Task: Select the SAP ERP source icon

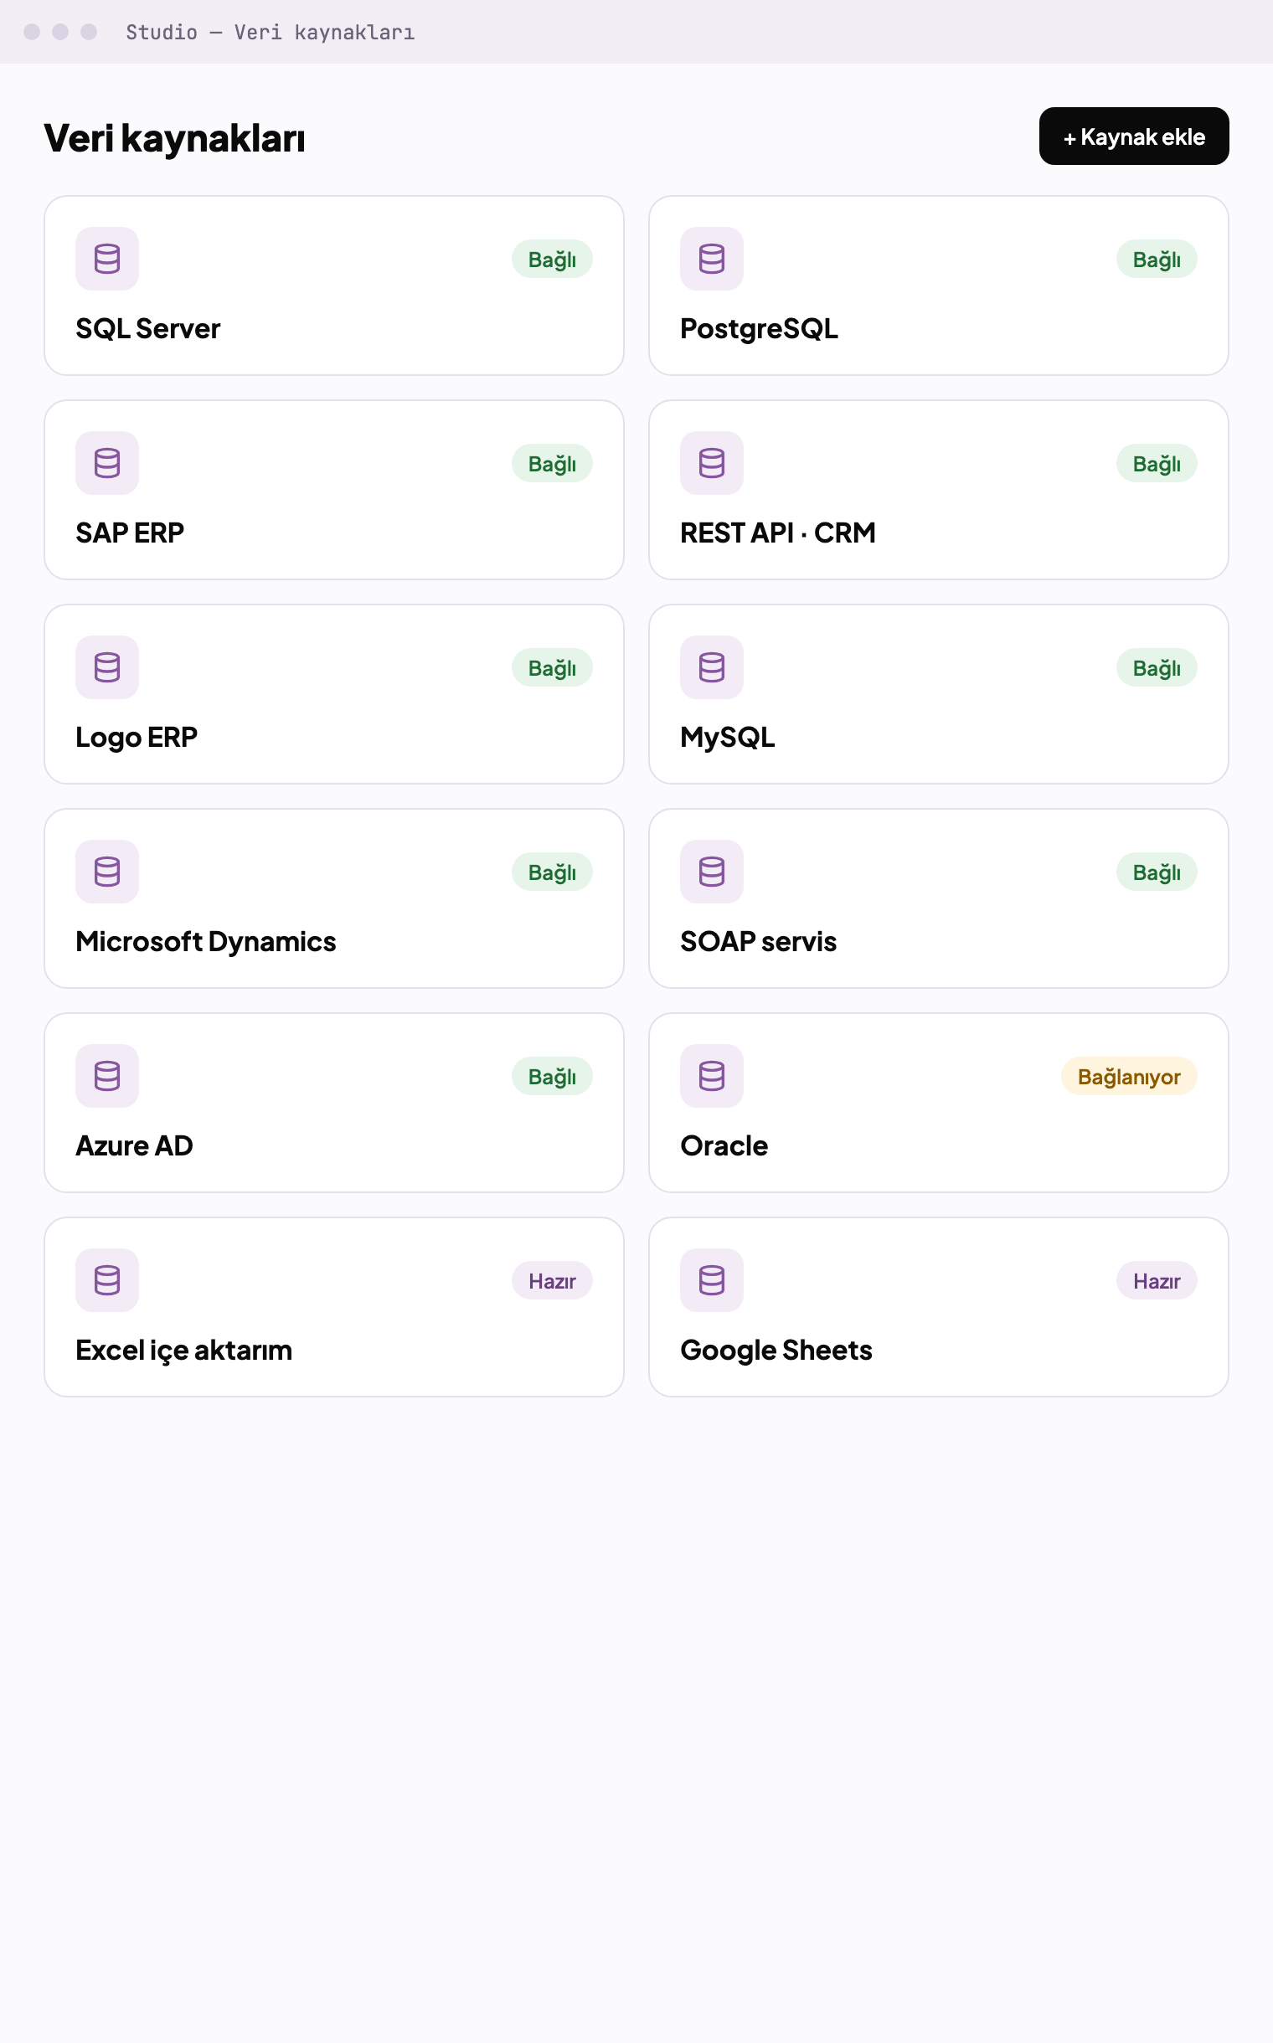Action: point(107,463)
